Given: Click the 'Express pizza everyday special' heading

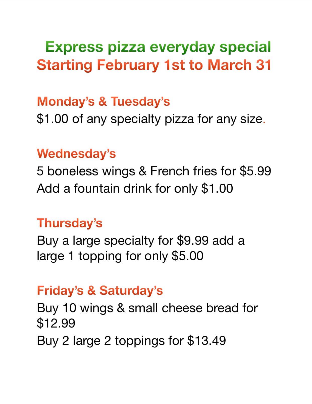Looking at the screenshot, I should point(158,47).
